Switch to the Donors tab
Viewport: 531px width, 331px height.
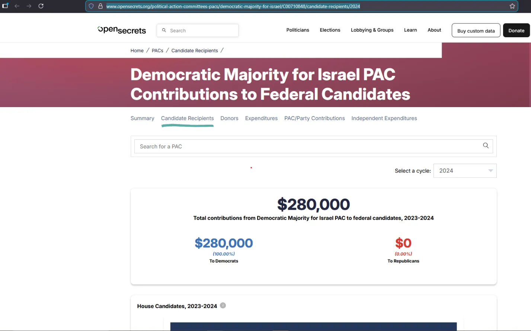[x=229, y=118]
